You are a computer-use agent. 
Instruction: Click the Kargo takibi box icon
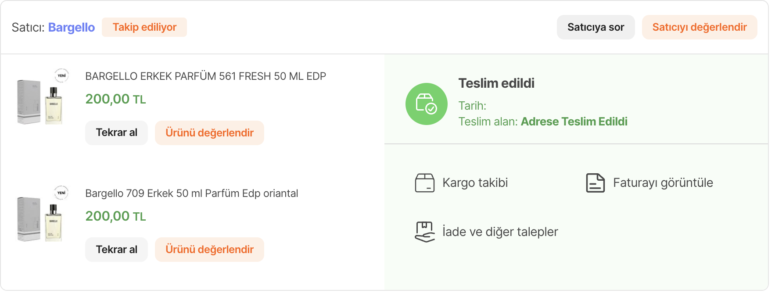point(424,183)
